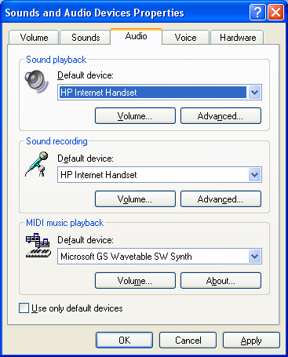Close the Sounds and Audio Devices dialog
The height and width of the screenshot is (357, 288).
coord(275,13)
